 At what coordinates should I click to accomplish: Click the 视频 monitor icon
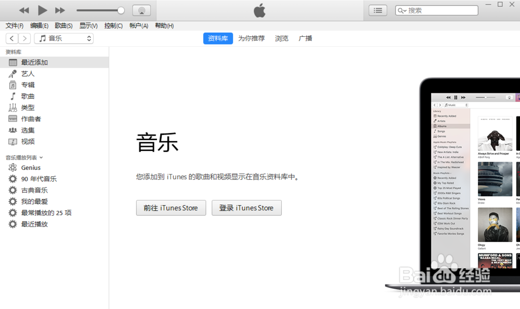click(12, 142)
